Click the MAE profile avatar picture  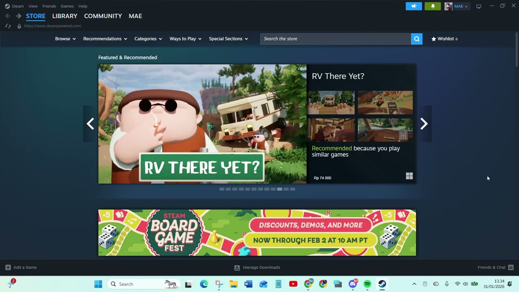[448, 6]
